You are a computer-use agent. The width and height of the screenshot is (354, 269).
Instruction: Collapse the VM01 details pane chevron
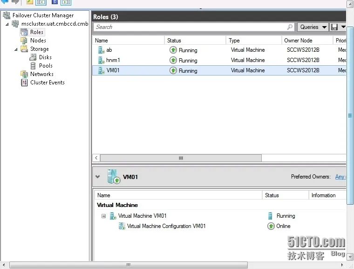point(97,177)
